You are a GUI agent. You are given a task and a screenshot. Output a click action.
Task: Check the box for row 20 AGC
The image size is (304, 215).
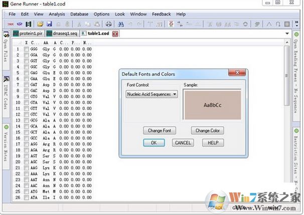(x=26, y=162)
